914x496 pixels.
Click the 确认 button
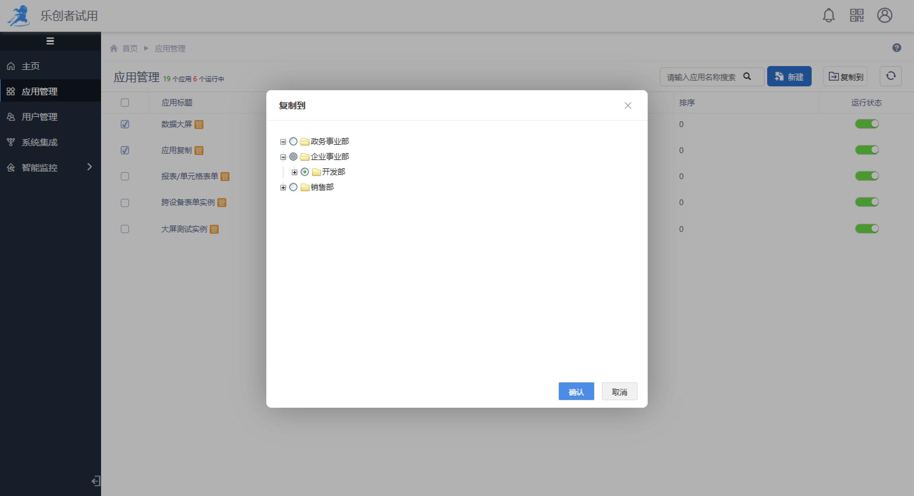[576, 392]
